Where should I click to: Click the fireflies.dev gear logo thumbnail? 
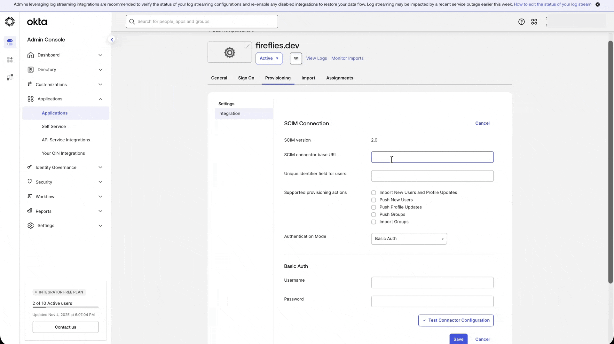tap(230, 52)
